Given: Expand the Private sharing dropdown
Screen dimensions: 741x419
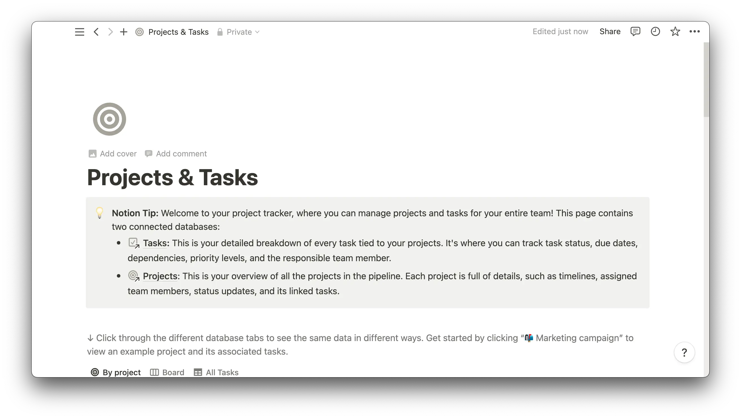Looking at the screenshot, I should click(243, 32).
